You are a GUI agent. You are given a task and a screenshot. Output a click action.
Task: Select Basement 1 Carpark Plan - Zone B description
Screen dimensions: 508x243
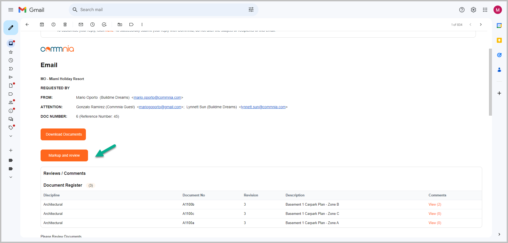point(312,204)
